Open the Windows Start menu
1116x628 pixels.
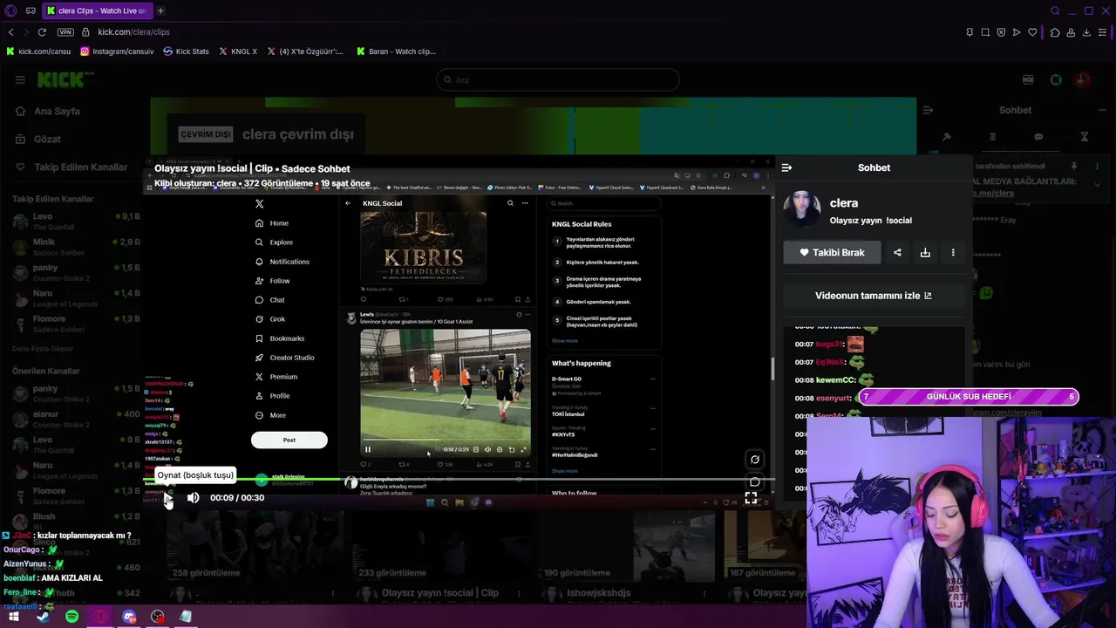(x=14, y=617)
